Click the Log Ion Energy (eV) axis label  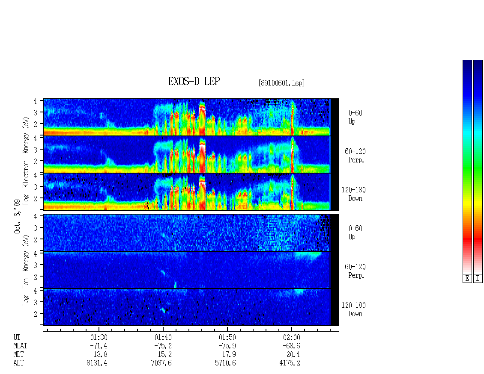pyautogui.click(x=26, y=270)
